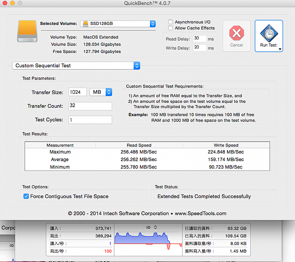
Task: Open the Run Test dropdown arrow
Action: (280, 49)
